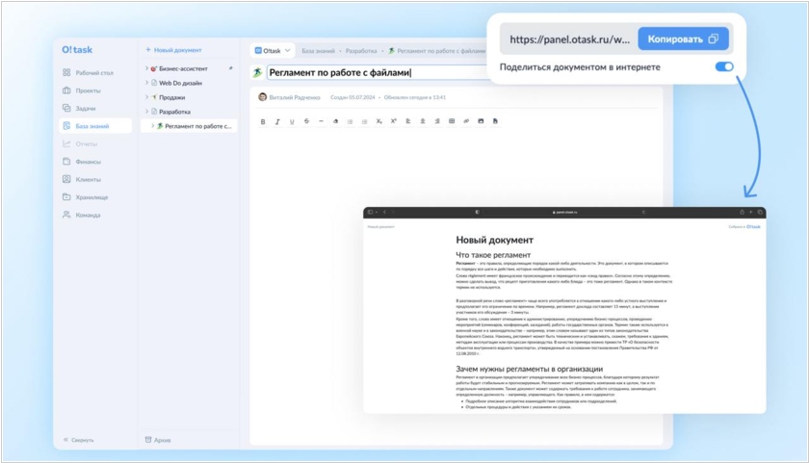Apply subscript formatting
Image resolution: width=809 pixels, height=463 pixels.
[x=378, y=121]
